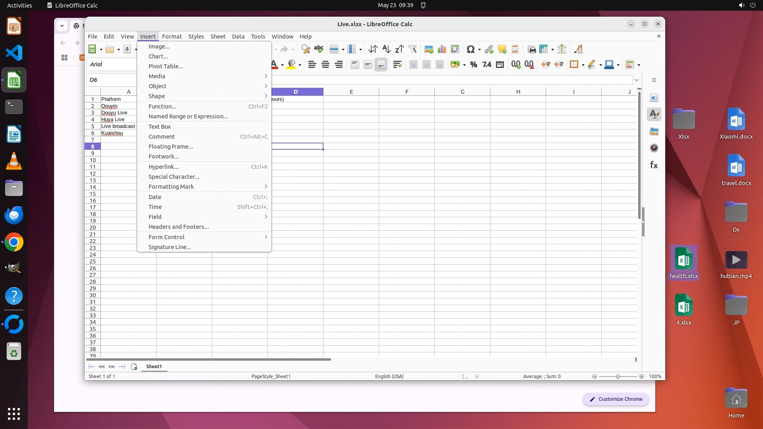Click the Insert Hyperlink toolbar icon
The height and width of the screenshot is (429, 763).
[489, 49]
